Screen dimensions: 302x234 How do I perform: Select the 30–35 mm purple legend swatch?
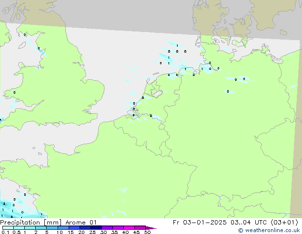tap(107, 228)
